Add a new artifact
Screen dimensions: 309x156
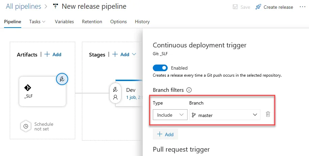point(53,54)
